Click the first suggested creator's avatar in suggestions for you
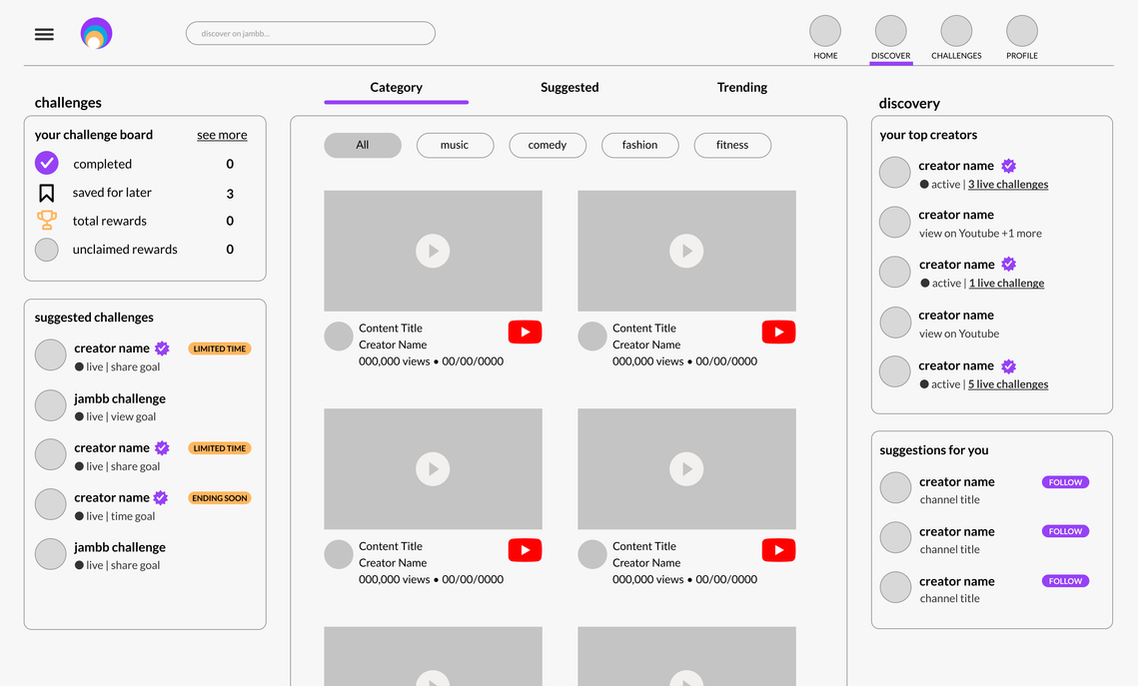1138x686 pixels. (895, 488)
